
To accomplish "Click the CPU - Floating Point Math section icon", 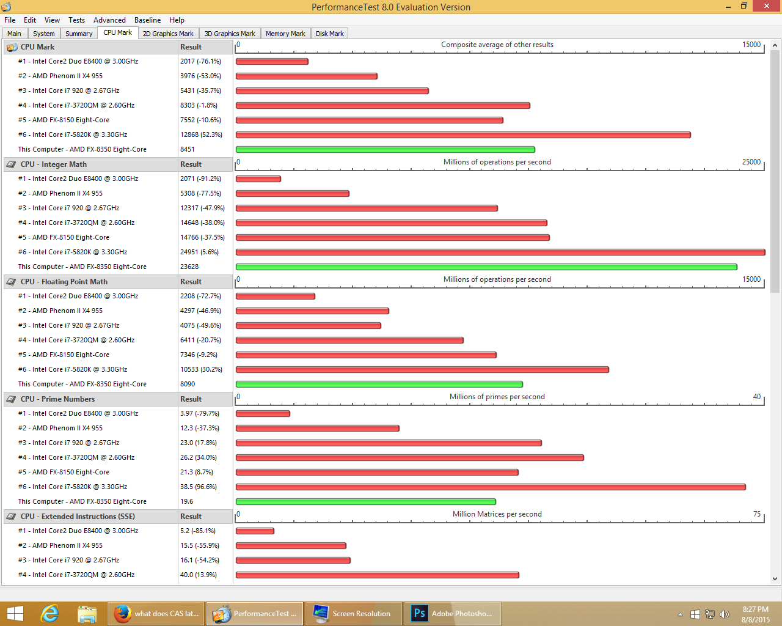I will coord(12,282).
